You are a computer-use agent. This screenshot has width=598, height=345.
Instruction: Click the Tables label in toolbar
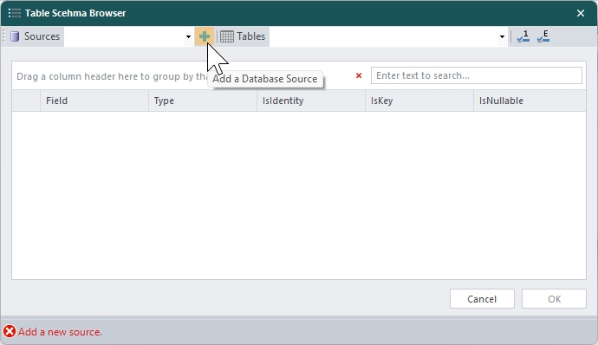pos(251,36)
